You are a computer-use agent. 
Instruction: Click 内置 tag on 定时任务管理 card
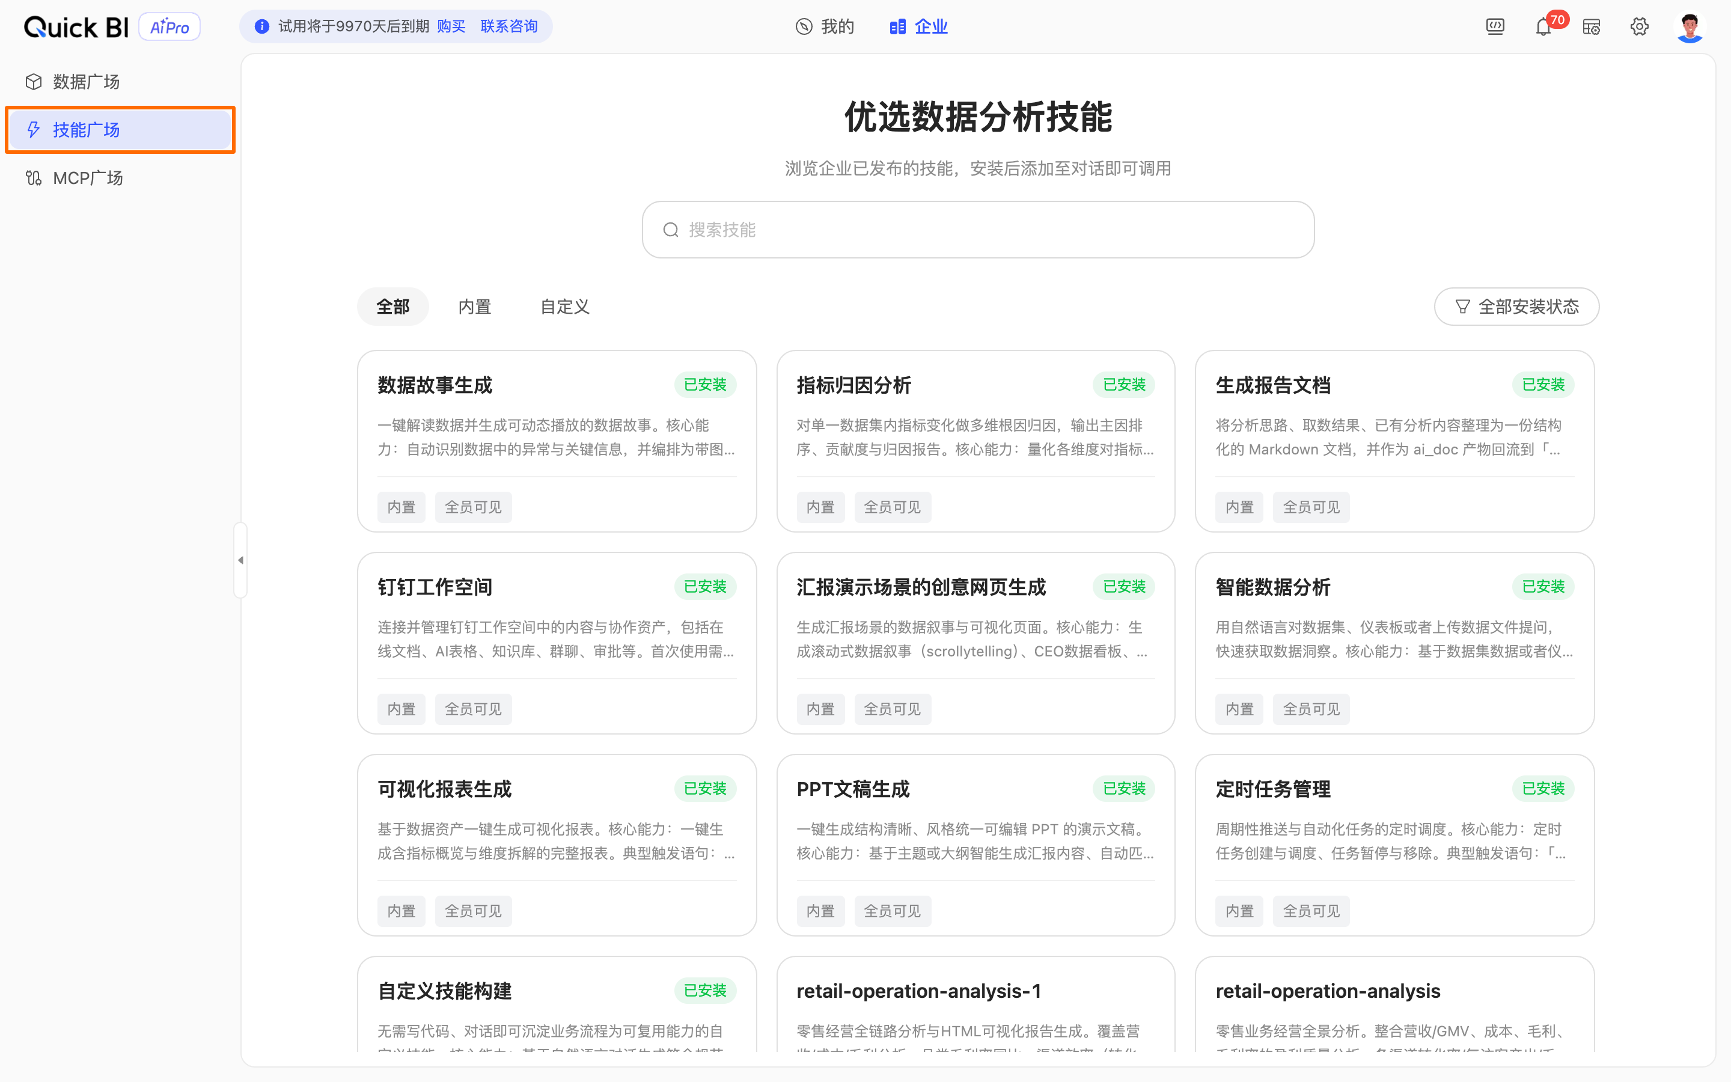(x=1239, y=911)
